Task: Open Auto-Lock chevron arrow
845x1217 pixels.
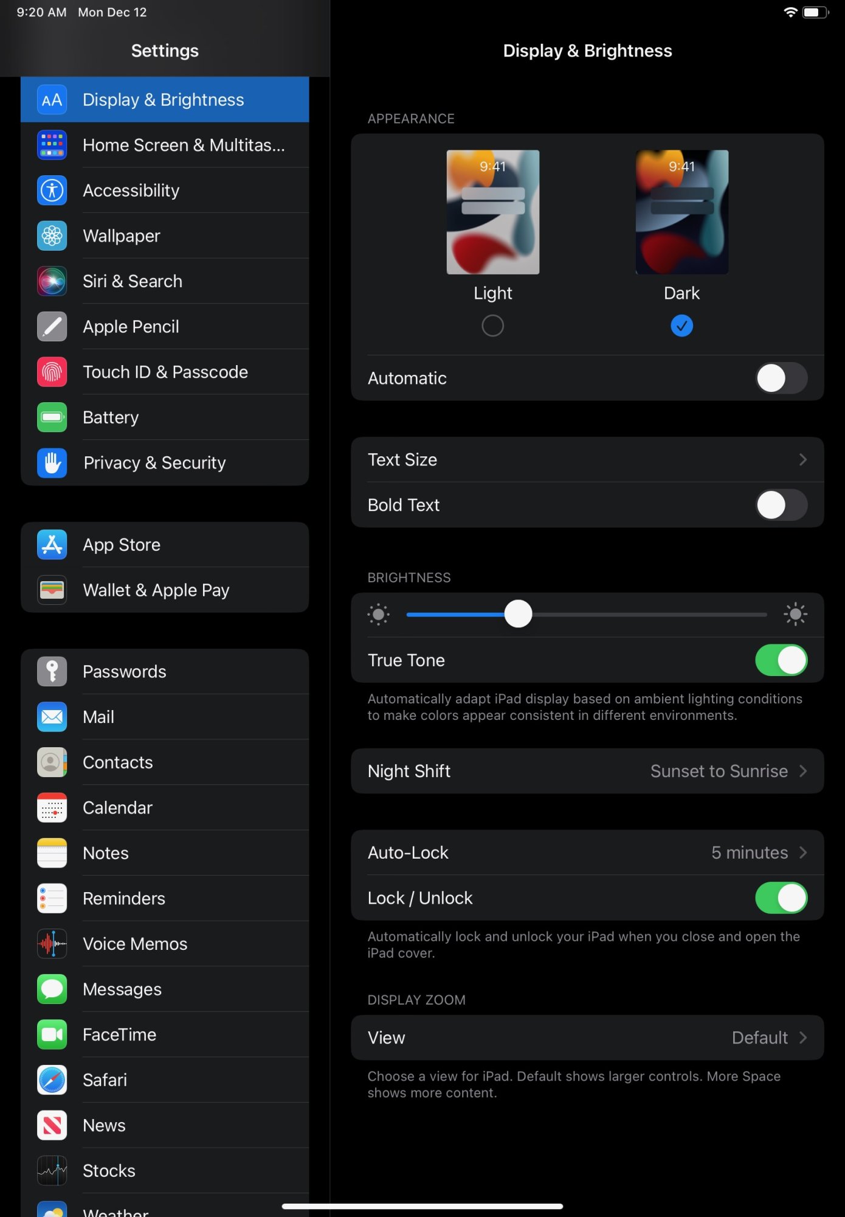Action: (x=803, y=853)
